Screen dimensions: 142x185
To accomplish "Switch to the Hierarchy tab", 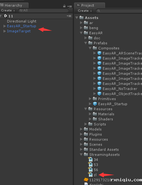I will tap(13, 5).
